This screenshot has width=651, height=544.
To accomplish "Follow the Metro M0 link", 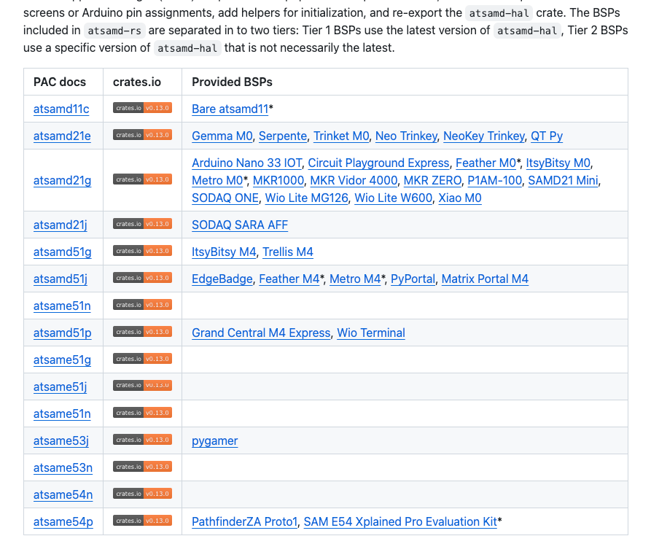I will point(217,180).
